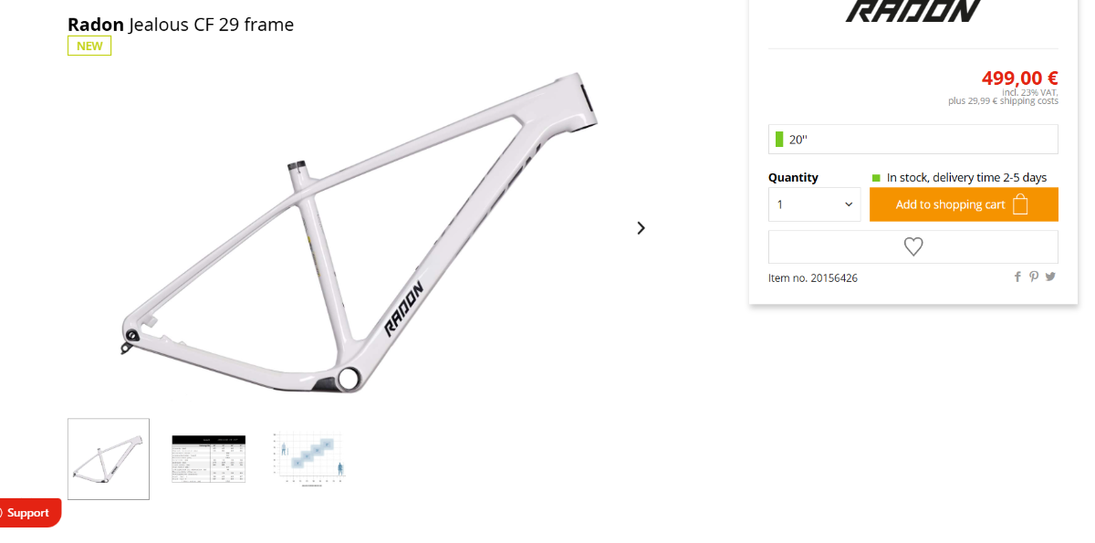
Task: Select the 20'' frame size option
Action: point(913,140)
